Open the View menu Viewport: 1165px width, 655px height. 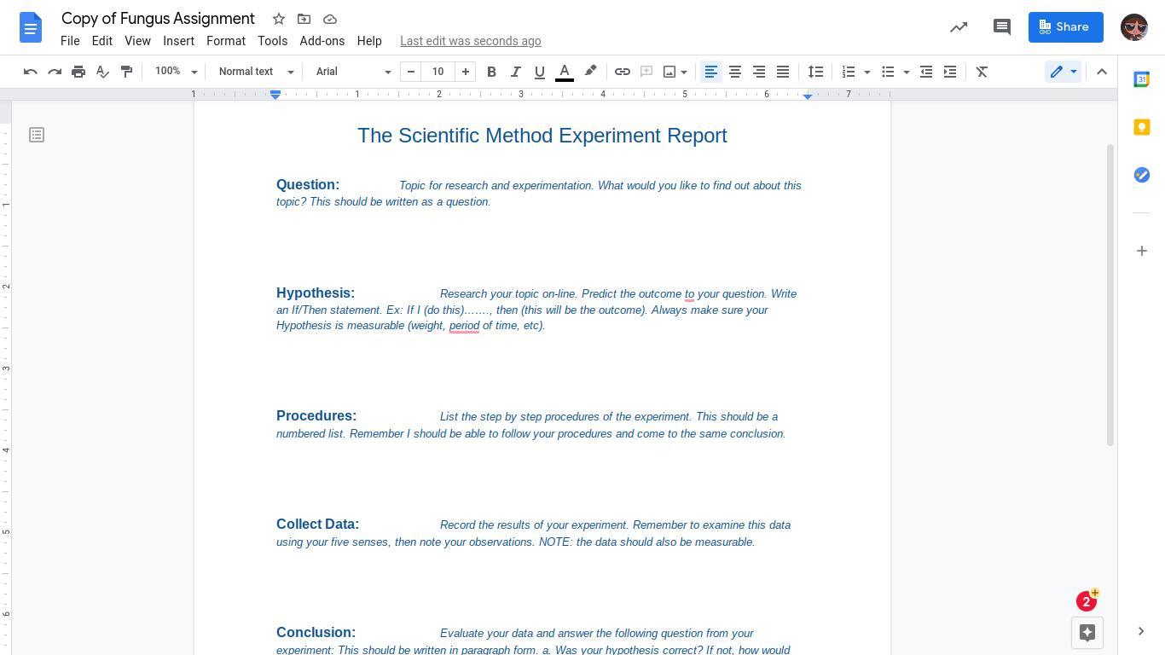[x=137, y=41]
